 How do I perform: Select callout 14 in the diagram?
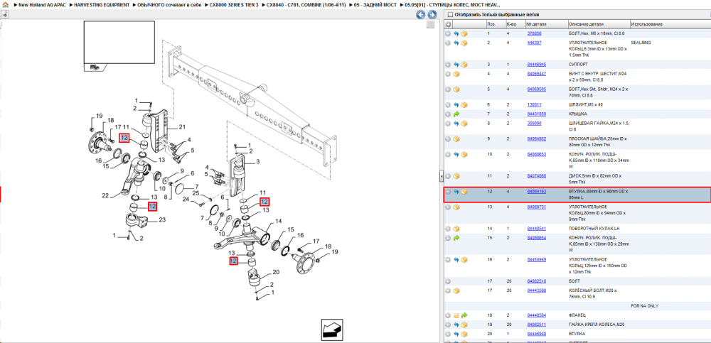pyautogui.click(x=279, y=221)
